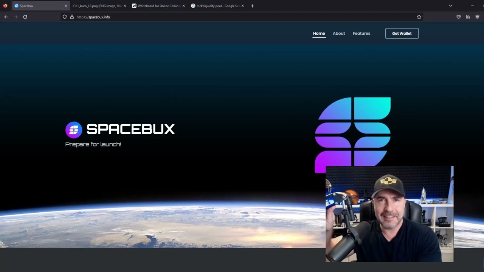The width and height of the screenshot is (484, 272).
Task: Close the Ch1_burn_LP.png tab
Action: 125,6
